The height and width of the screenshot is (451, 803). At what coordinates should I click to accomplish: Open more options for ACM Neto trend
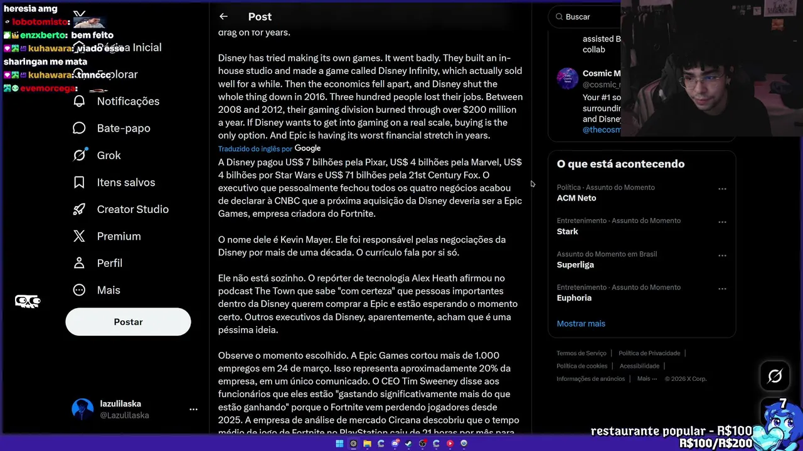pos(722,189)
